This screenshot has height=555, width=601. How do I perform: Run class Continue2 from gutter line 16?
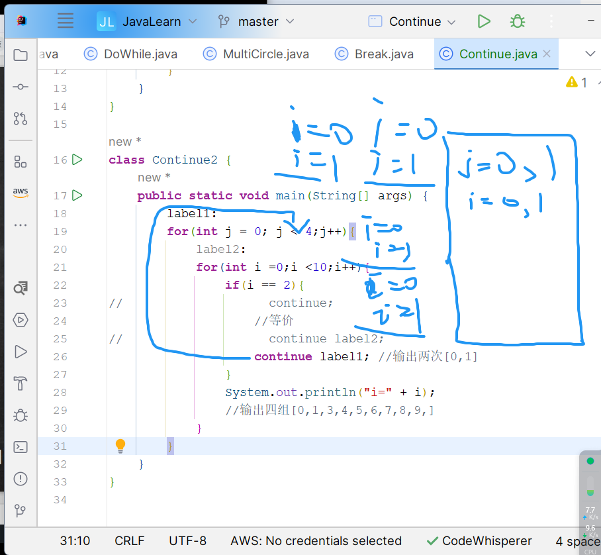tap(77, 160)
